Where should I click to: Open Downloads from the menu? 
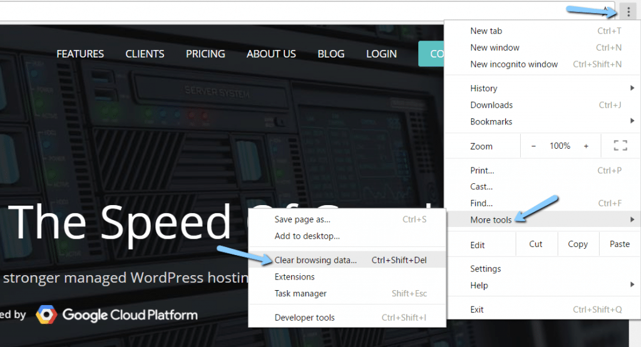[x=543, y=105]
